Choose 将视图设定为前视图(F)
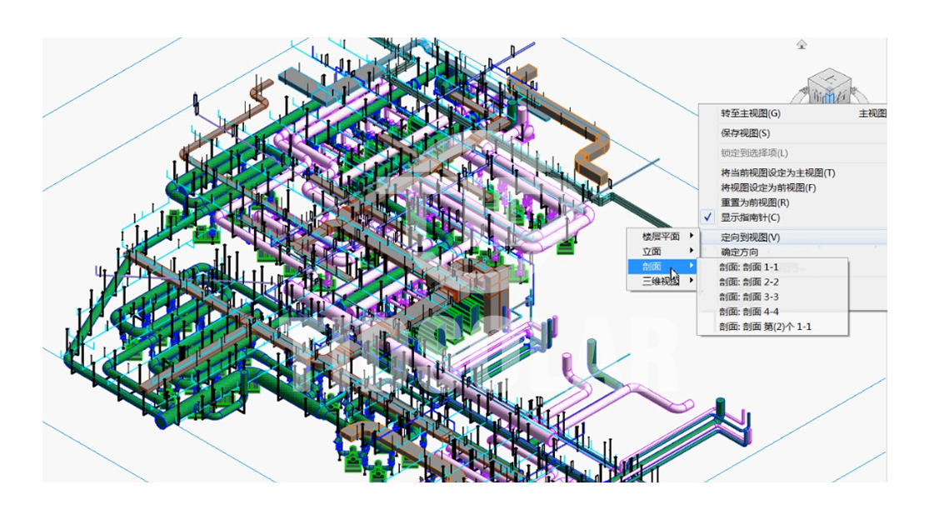The height and width of the screenshot is (520, 929). tap(767, 187)
